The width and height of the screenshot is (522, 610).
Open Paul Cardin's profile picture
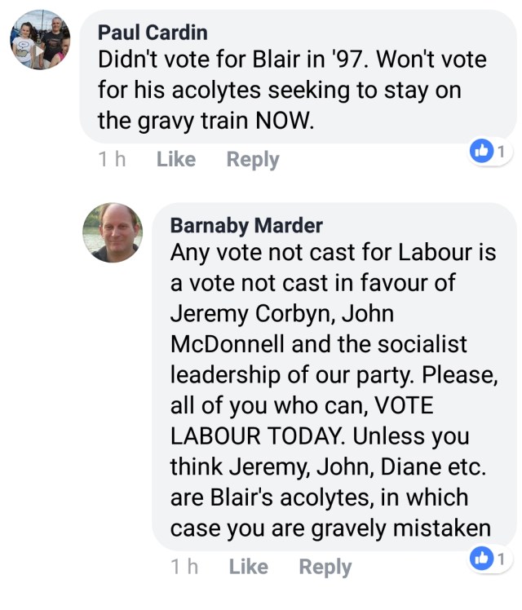(40, 40)
